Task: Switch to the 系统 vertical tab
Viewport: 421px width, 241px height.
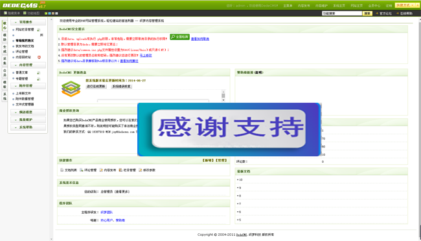Action: point(5,96)
